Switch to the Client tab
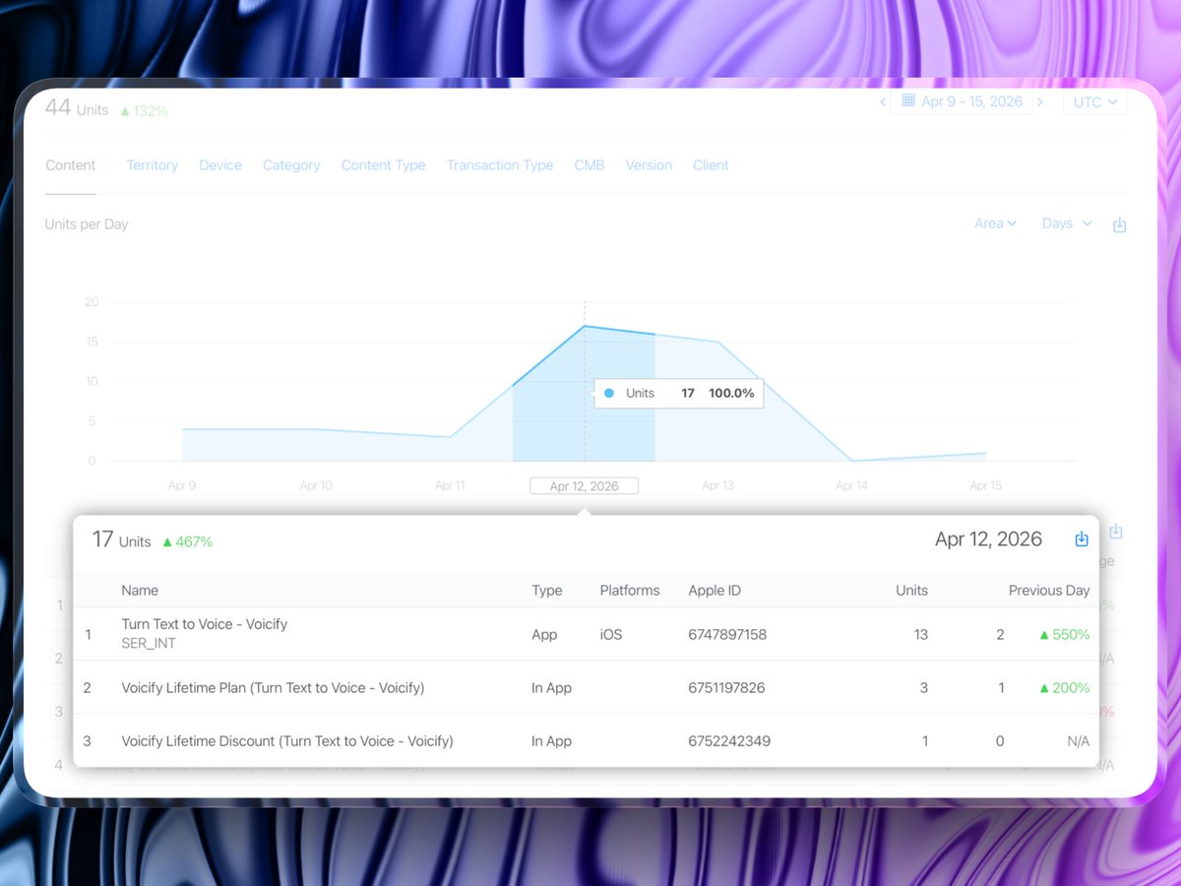The width and height of the screenshot is (1181, 886). pos(711,165)
